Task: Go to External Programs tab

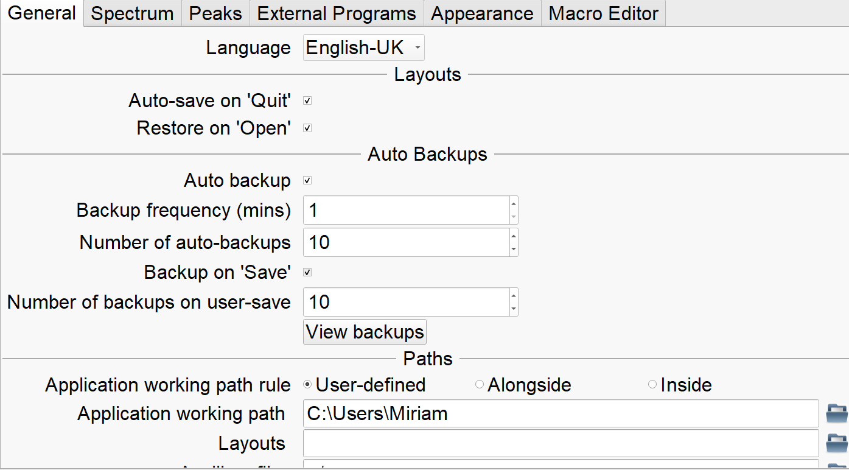Action: point(337,13)
